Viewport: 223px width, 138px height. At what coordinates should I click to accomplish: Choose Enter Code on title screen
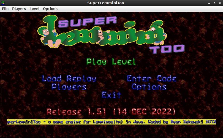coord(152,79)
